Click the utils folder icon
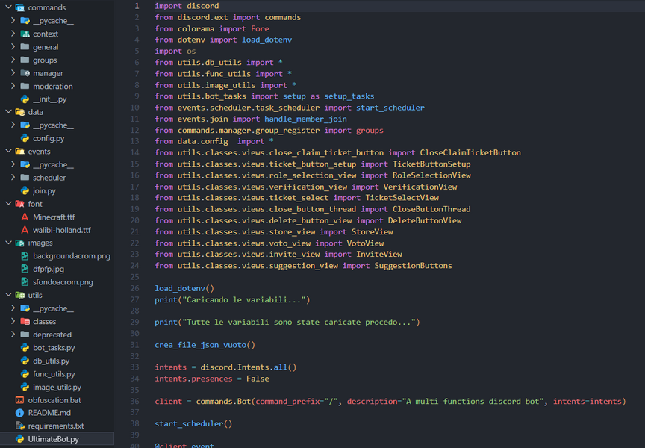Image resolution: width=645 pixels, height=448 pixels. (19, 295)
